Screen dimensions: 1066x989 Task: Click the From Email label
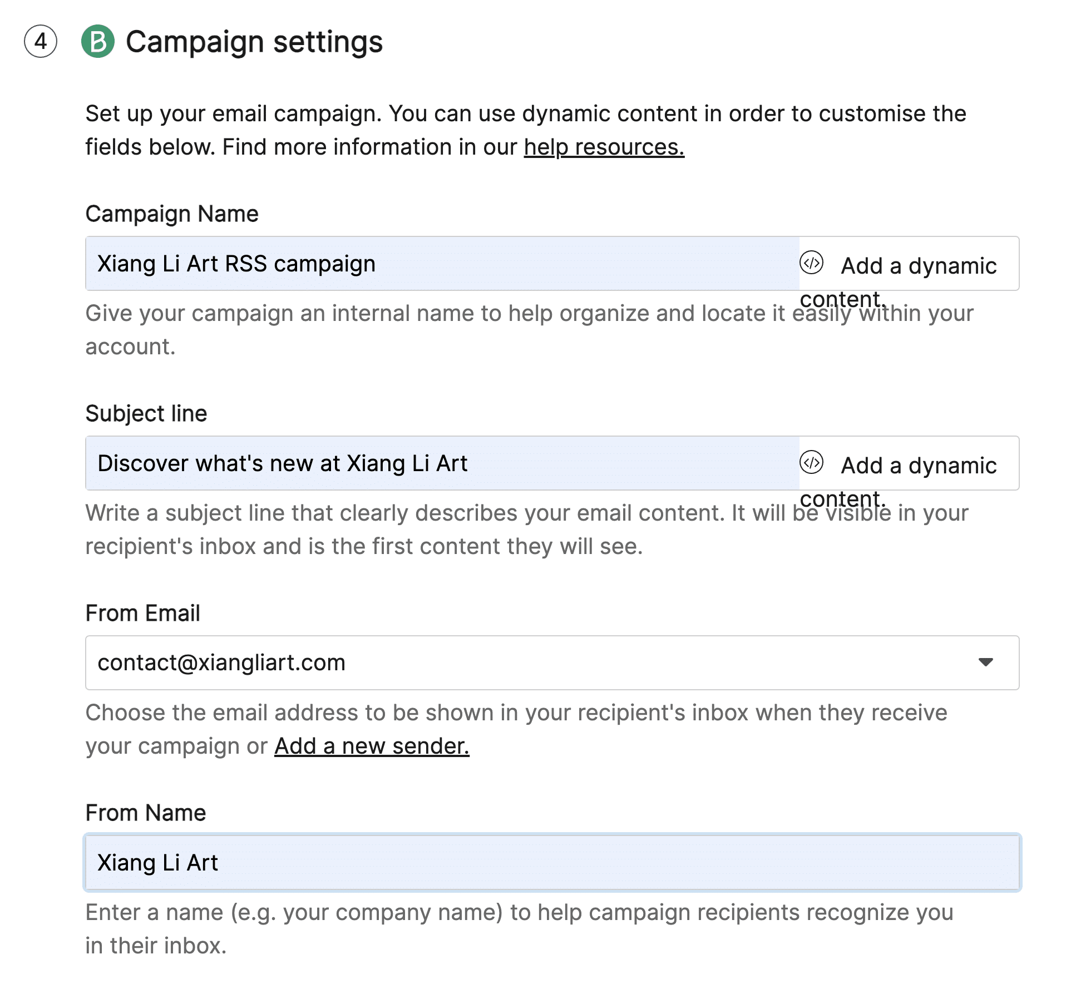click(142, 613)
